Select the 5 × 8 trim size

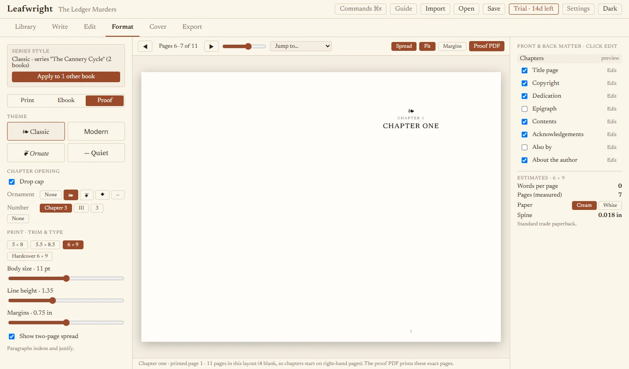tap(18, 245)
